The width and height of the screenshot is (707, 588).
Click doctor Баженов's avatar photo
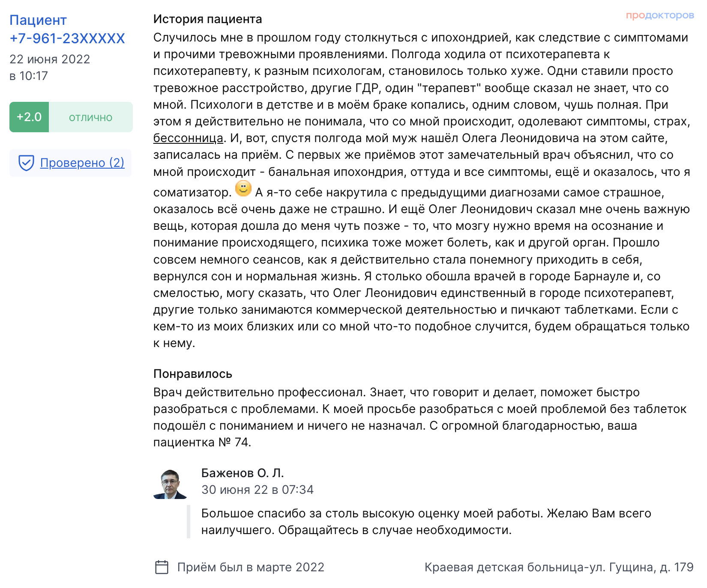(170, 484)
